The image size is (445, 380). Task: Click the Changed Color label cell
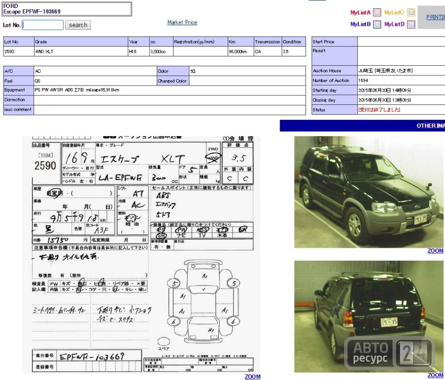(173, 81)
